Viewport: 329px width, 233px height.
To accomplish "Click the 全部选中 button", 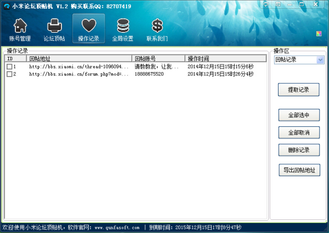I will point(299,115).
